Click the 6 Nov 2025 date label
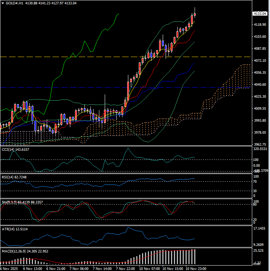This screenshot has width=270, height=271. pyautogui.click(x=9, y=268)
